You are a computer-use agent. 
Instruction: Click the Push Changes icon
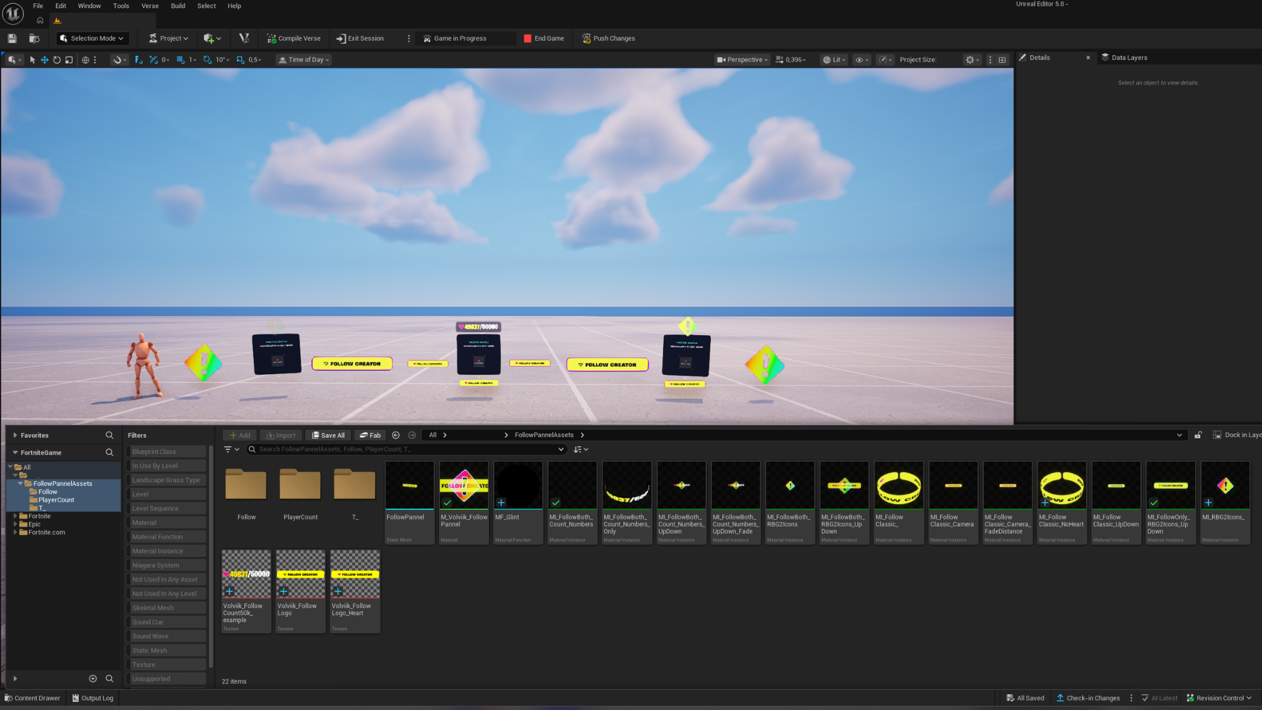point(586,39)
